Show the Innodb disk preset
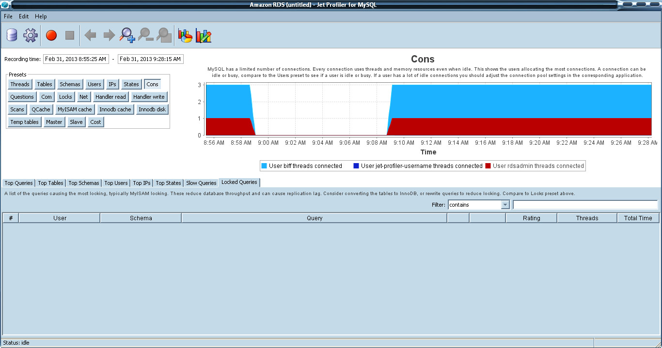Viewport: 662px width, 348px height. click(152, 109)
